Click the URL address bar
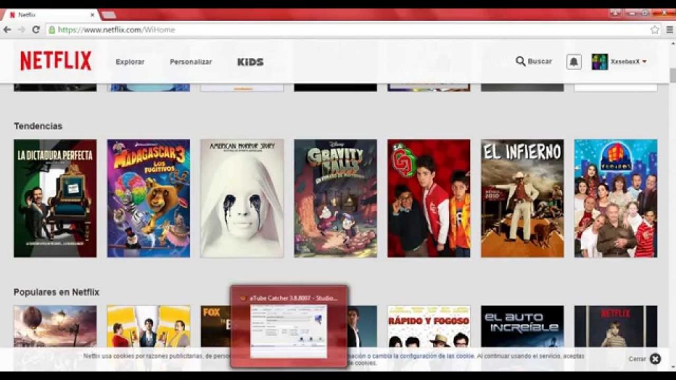676x380 pixels. pyautogui.click(x=330, y=30)
